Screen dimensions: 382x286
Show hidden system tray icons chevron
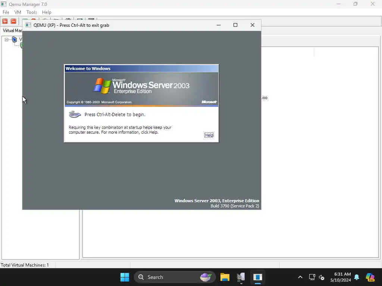point(300,277)
